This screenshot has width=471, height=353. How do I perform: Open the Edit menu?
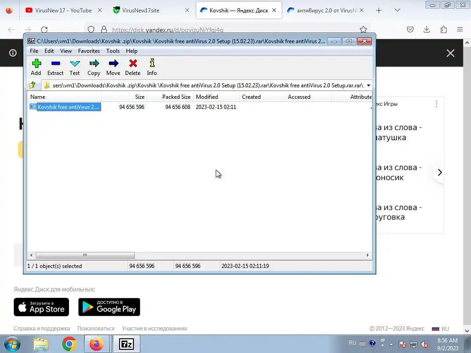point(49,51)
